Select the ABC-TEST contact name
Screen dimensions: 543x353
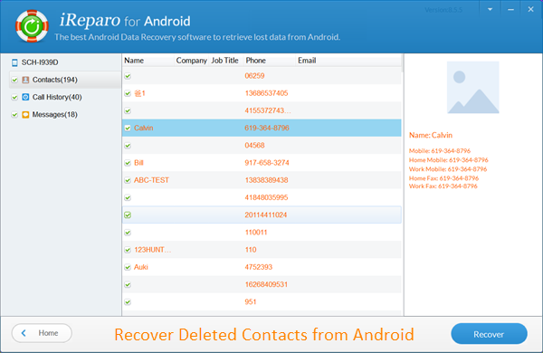[x=151, y=180]
